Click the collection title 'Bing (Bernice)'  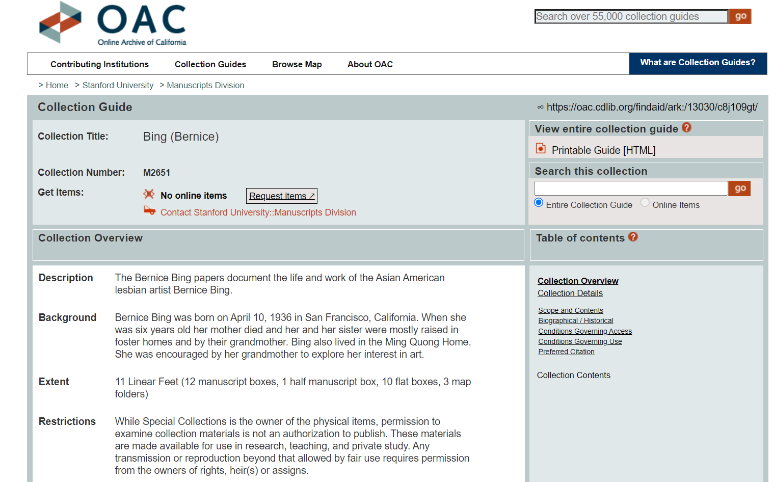pyautogui.click(x=181, y=137)
